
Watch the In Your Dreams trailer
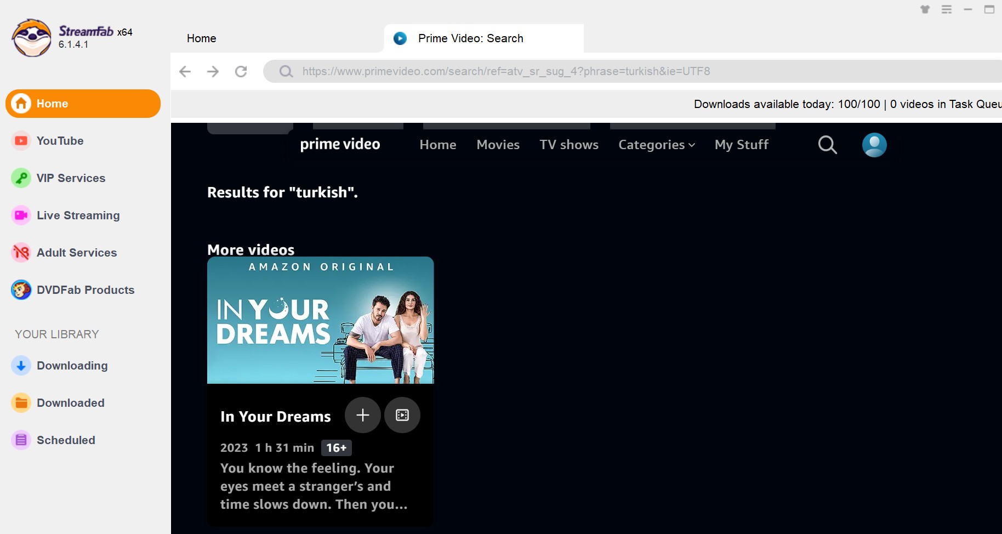[402, 415]
